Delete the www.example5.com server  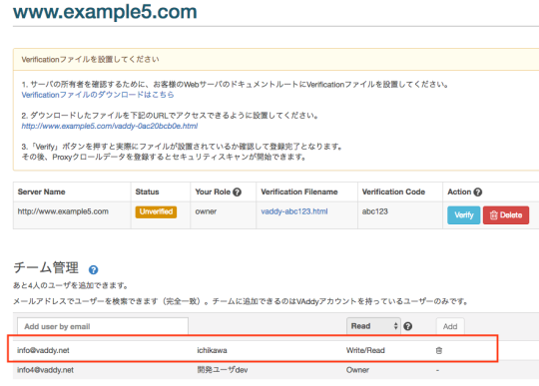506,215
